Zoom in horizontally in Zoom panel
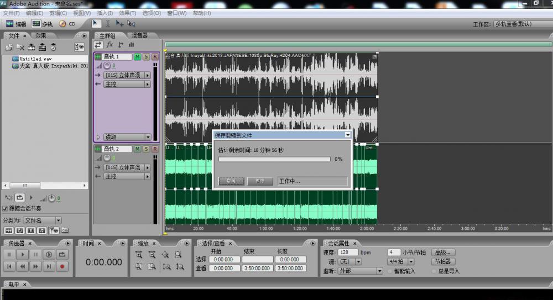 (139, 255)
